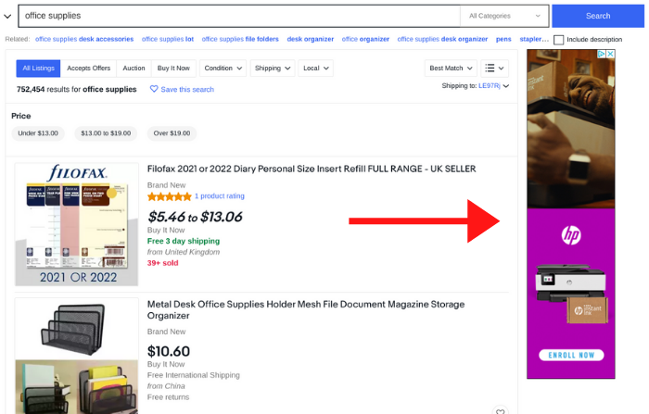Click the Save this search link
The height and width of the screenshot is (414, 649).
pyautogui.click(x=187, y=89)
